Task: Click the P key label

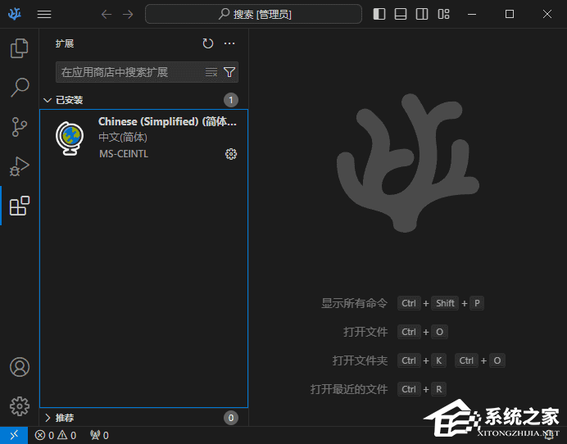Action: coord(477,303)
